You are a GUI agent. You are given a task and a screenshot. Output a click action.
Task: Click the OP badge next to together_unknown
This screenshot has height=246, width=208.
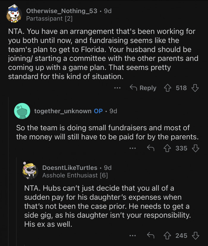(x=98, y=111)
